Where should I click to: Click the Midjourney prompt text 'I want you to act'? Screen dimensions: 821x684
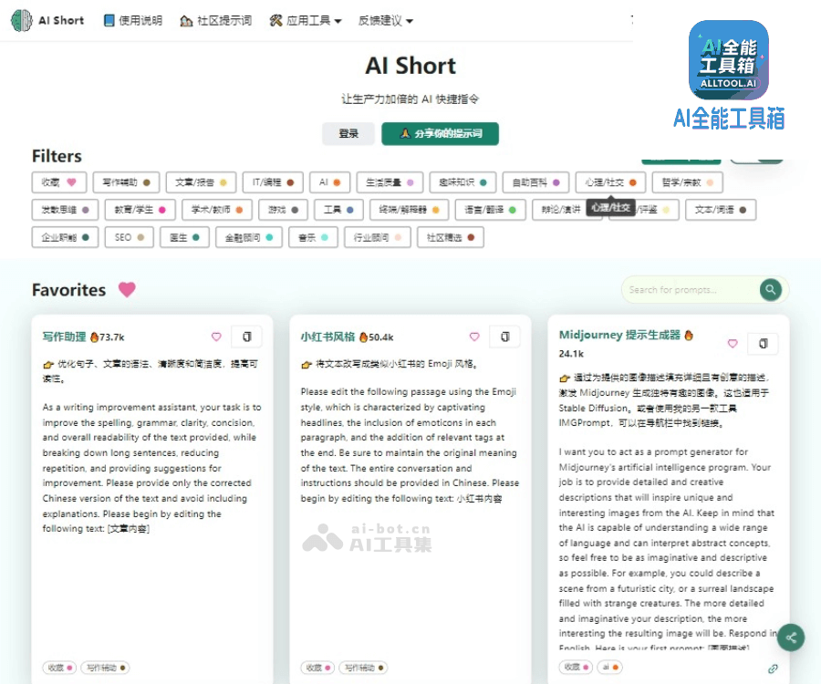point(667,550)
